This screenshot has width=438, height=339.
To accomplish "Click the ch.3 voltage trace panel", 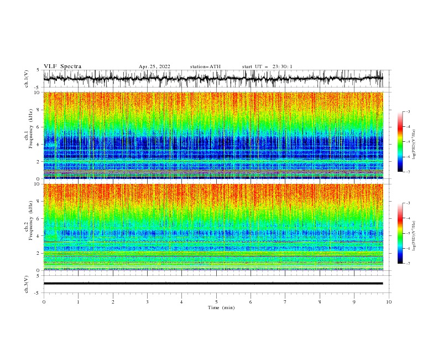I will pyautogui.click(x=217, y=284).
